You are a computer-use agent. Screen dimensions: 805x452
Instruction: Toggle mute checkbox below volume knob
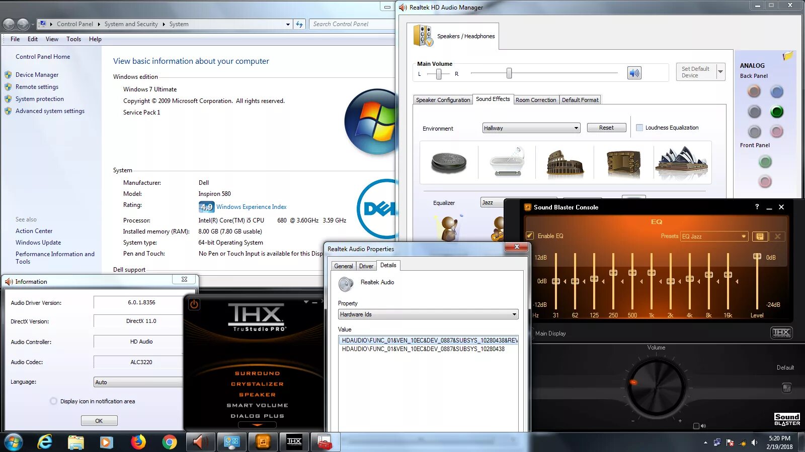[x=696, y=426]
